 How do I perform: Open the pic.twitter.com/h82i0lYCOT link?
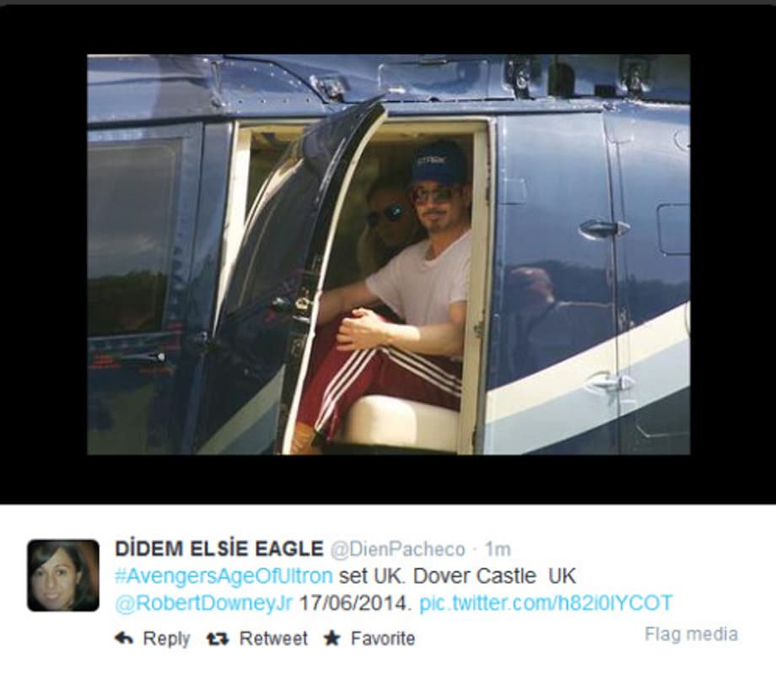tap(546, 603)
